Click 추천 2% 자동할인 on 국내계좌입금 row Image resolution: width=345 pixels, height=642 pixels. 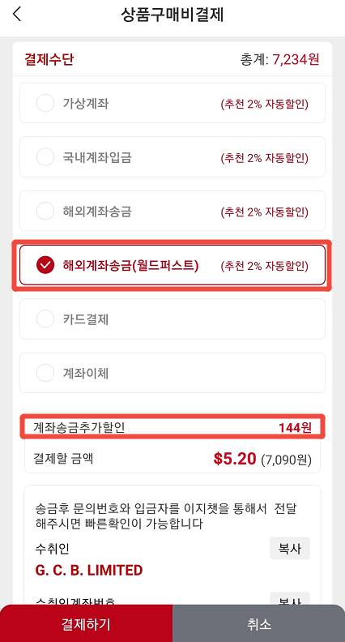264,158
